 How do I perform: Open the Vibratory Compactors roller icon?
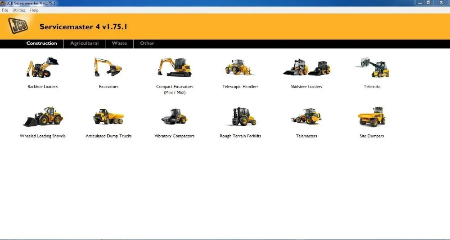pos(174,116)
